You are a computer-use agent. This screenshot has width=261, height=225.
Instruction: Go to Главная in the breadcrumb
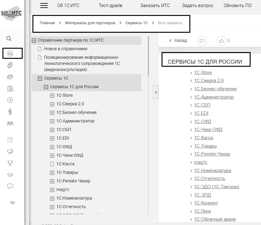coord(47,23)
